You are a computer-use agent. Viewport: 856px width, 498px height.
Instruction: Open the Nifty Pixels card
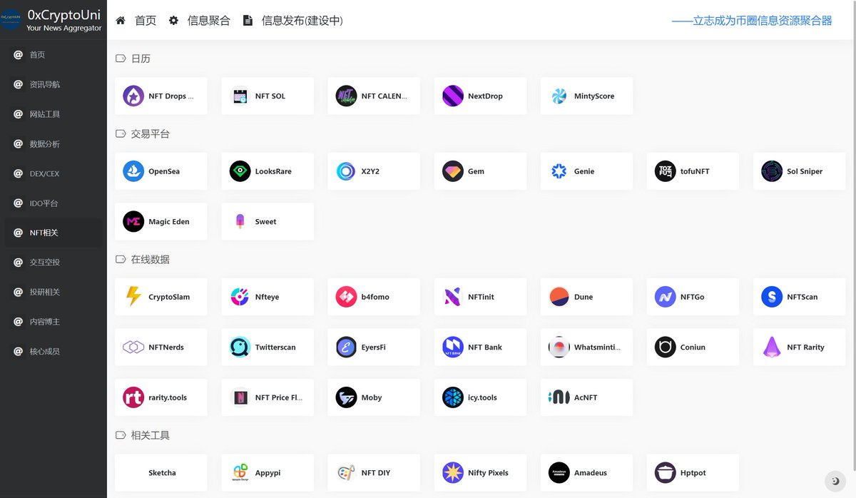[480, 473]
